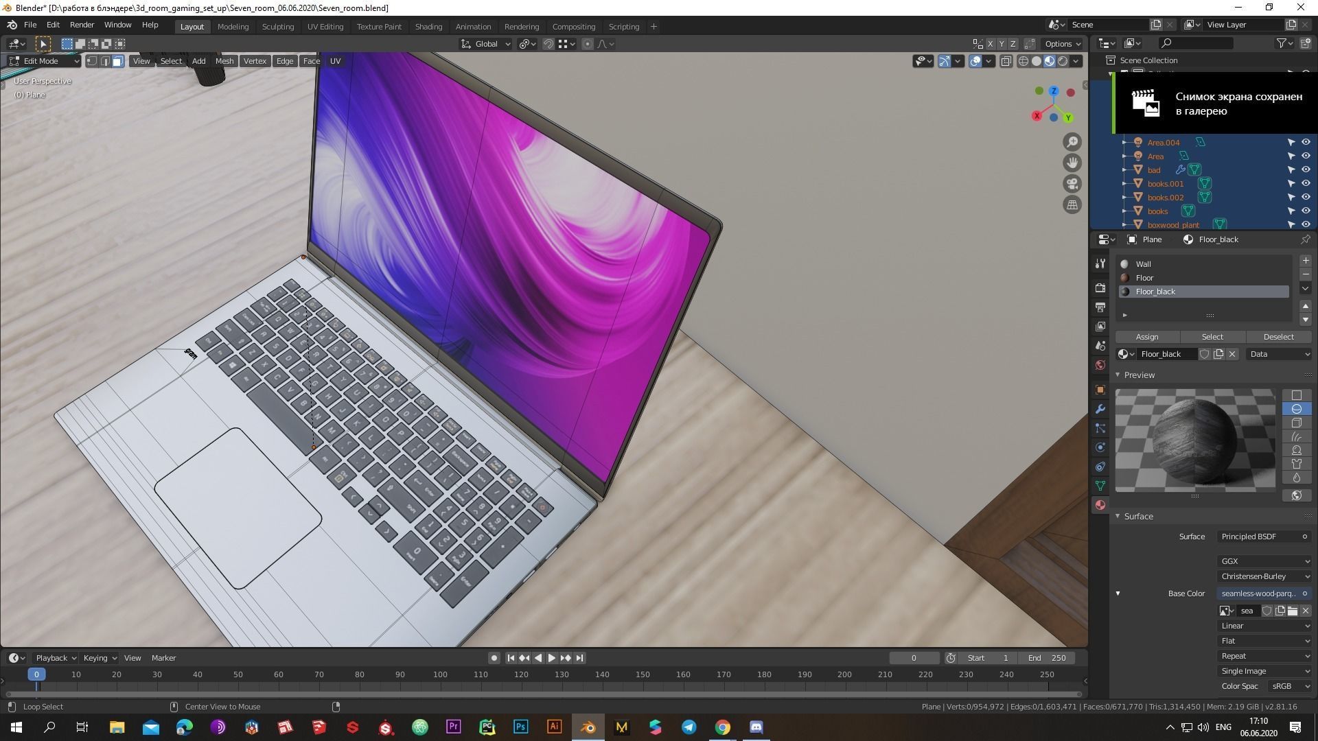Screen dimensions: 1318x741
Task: Set material preview to cube shape
Action: point(1296,423)
